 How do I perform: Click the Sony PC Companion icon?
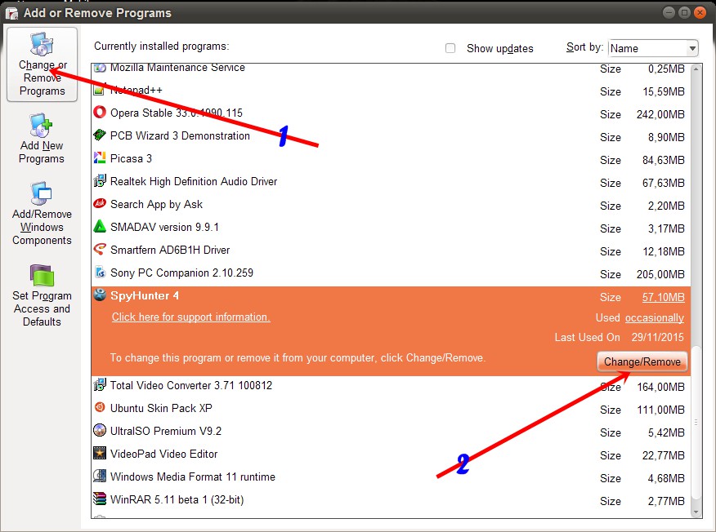click(100, 273)
